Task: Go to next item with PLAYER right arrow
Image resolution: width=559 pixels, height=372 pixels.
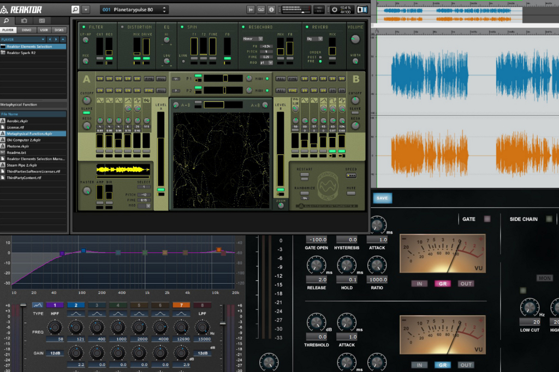Action: (56, 39)
